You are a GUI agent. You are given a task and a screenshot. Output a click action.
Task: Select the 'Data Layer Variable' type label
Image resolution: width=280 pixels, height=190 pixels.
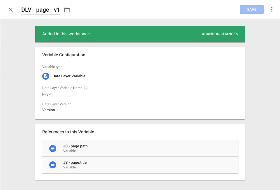[x=69, y=76]
